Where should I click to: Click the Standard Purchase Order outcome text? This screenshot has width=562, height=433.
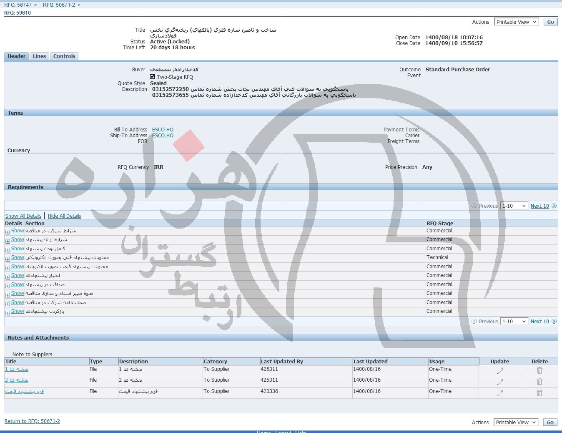(x=458, y=70)
